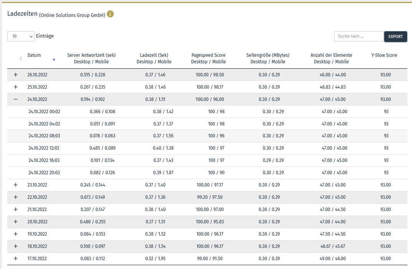Expand the 21.10.2022 row

[x=15, y=209]
